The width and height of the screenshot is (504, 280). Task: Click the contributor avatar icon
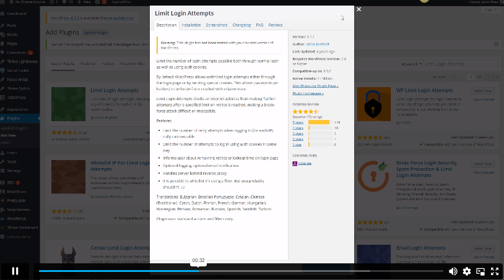click(295, 164)
